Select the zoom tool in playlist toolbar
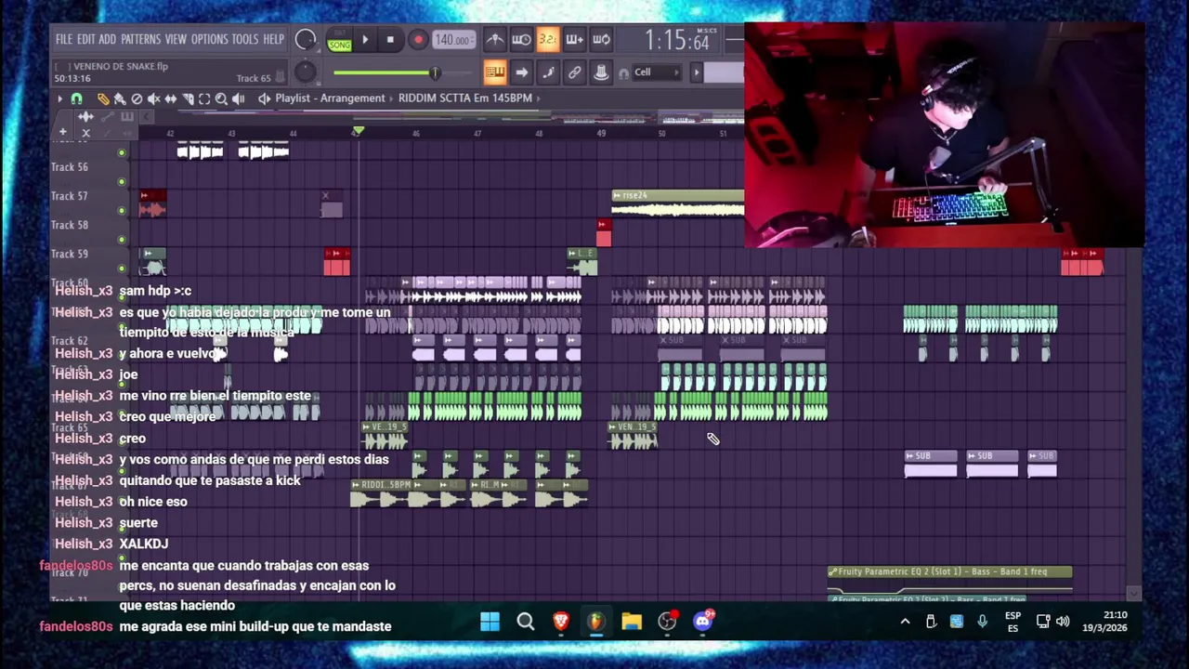The image size is (1189, 669). (x=221, y=98)
